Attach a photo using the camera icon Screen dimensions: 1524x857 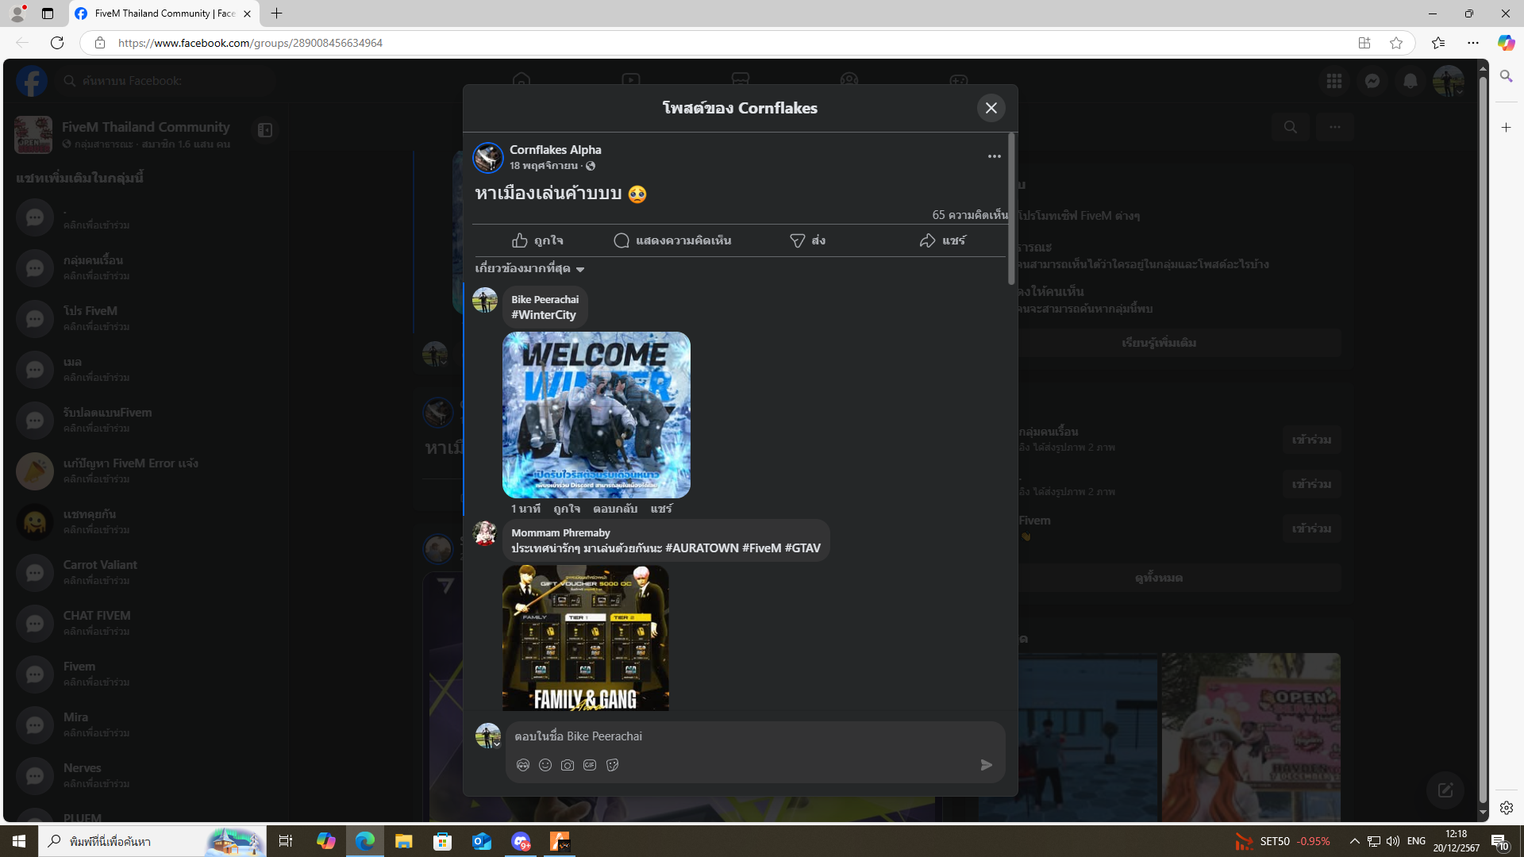coord(568,765)
